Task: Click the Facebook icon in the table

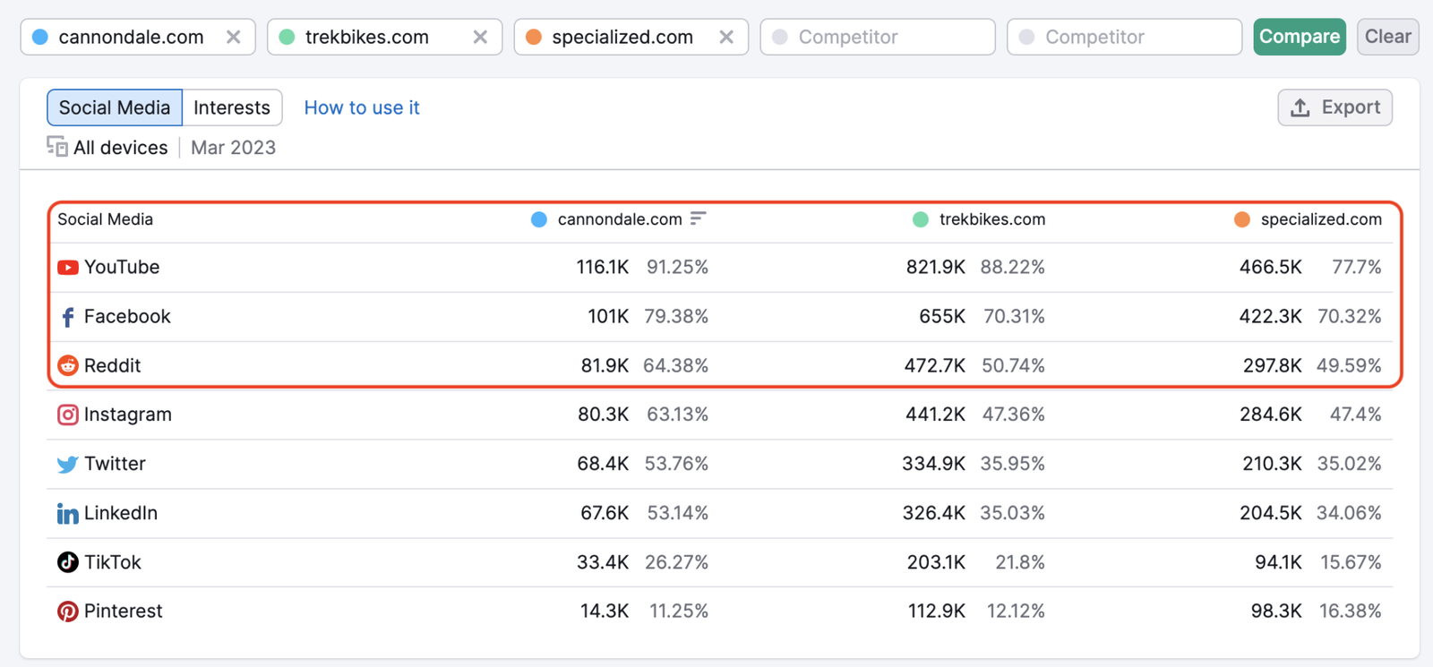Action: click(67, 317)
